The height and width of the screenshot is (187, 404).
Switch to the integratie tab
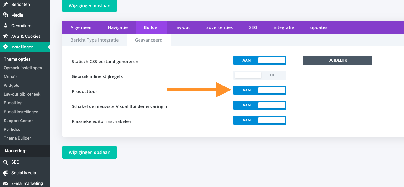point(284,27)
